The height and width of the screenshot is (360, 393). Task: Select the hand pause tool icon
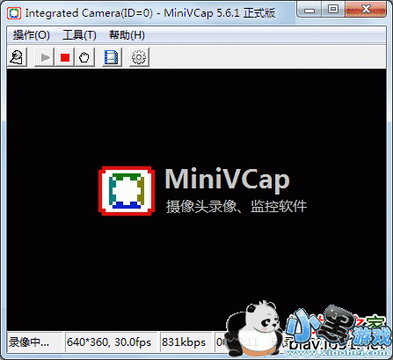point(84,57)
